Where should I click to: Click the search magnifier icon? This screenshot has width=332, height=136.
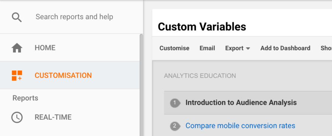[17, 17]
